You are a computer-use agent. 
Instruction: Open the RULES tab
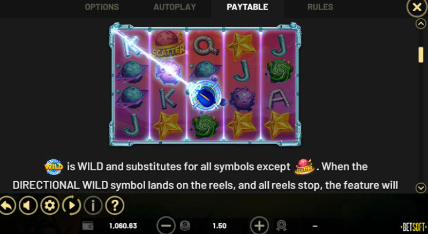(320, 7)
